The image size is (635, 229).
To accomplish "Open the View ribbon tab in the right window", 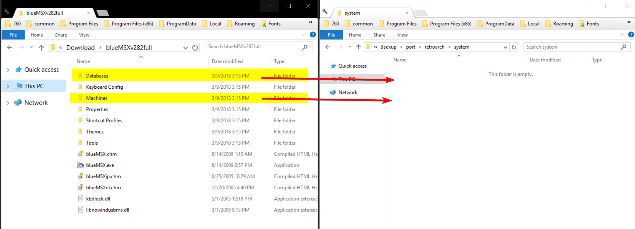I will 403,35.
